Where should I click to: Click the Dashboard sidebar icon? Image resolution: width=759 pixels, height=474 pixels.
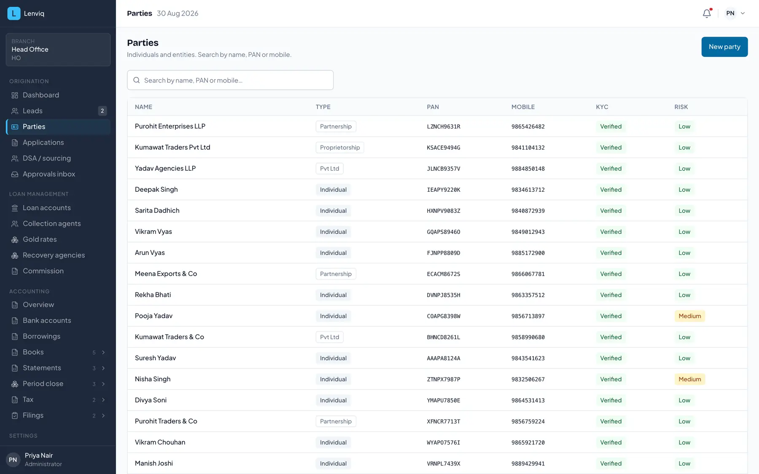(x=15, y=95)
